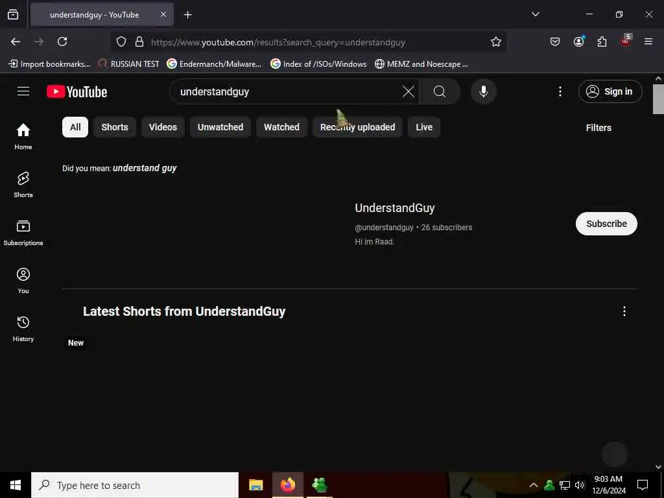This screenshot has width=664, height=498.
Task: Open Subscriptions in the sidebar
Action: pos(23,233)
